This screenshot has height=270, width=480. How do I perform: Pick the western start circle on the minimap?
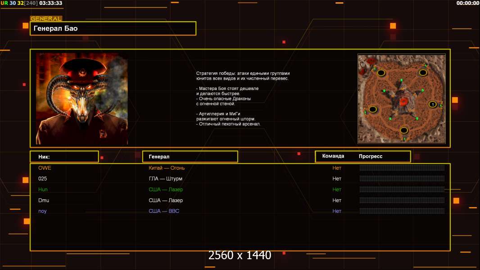pyautogui.click(x=373, y=109)
